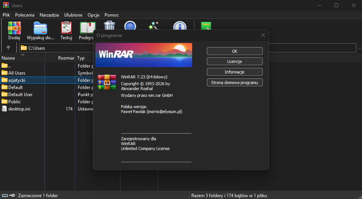
Task: Select the Public folder row
Action: click(x=47, y=101)
